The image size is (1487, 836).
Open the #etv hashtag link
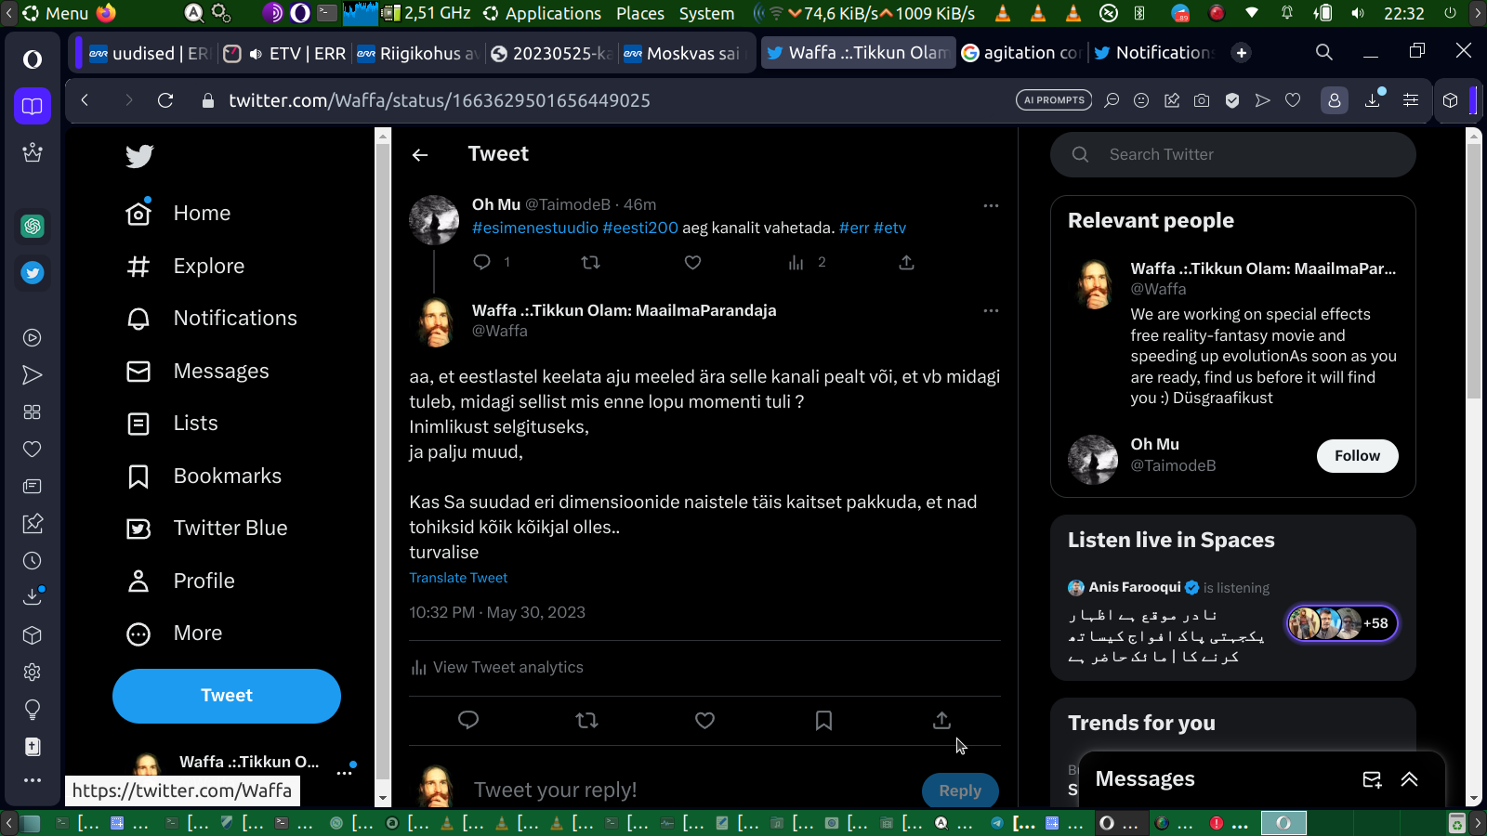(x=889, y=228)
